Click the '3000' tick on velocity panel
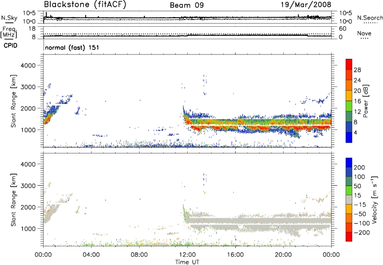The image size is (383, 265). click(x=28, y=186)
